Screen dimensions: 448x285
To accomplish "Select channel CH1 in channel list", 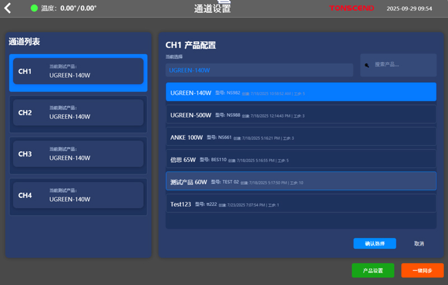I will (78, 72).
